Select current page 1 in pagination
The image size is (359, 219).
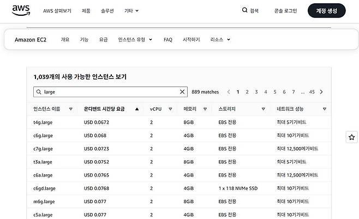[238, 92]
